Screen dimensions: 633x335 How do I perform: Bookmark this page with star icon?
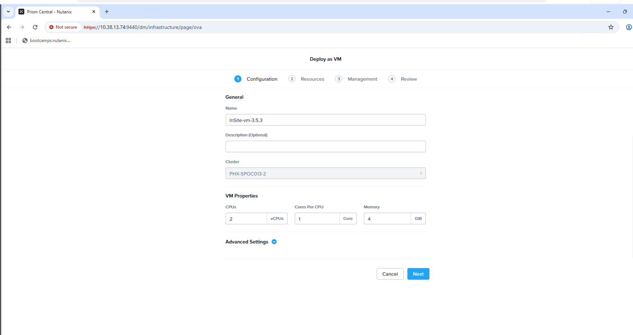tap(611, 27)
